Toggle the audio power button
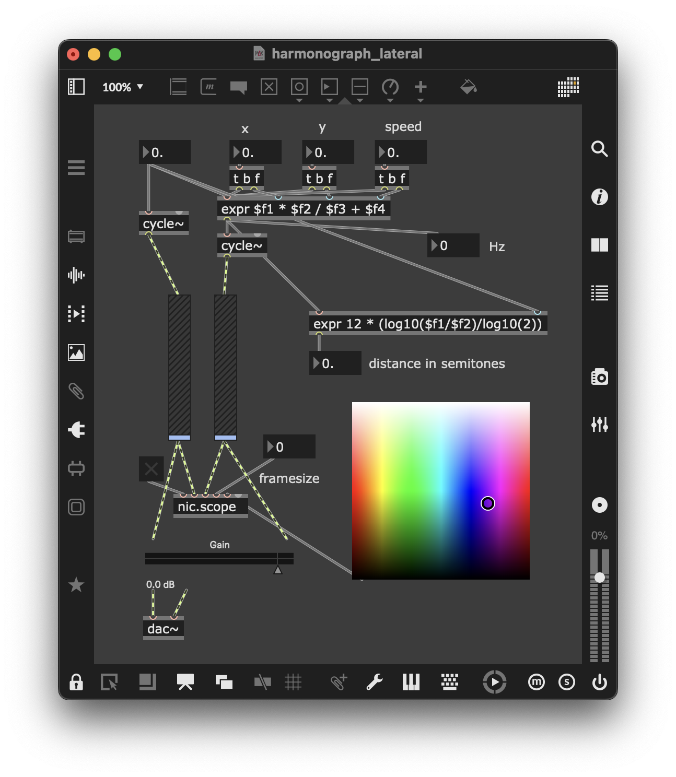The width and height of the screenshot is (676, 777). pyautogui.click(x=599, y=682)
